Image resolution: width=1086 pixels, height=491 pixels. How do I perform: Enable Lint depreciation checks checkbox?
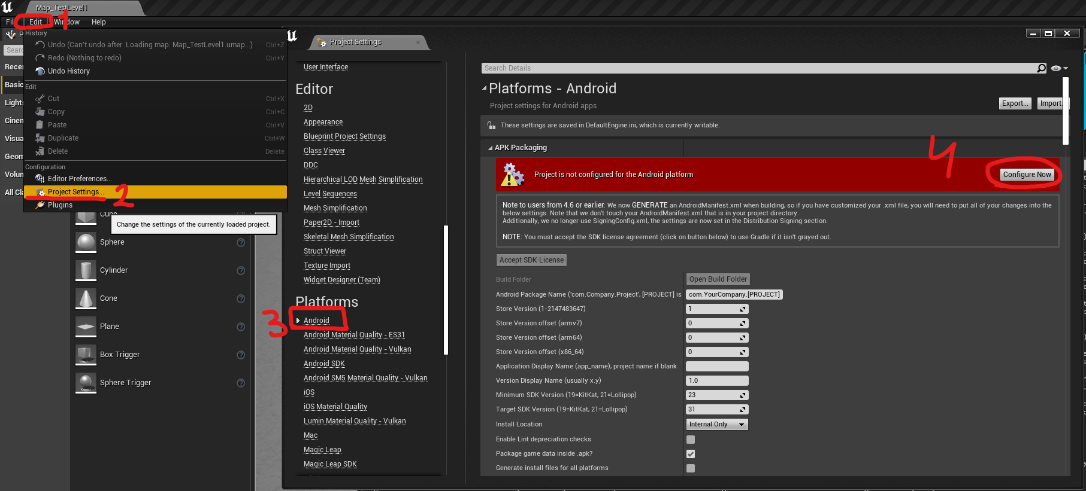pos(691,440)
